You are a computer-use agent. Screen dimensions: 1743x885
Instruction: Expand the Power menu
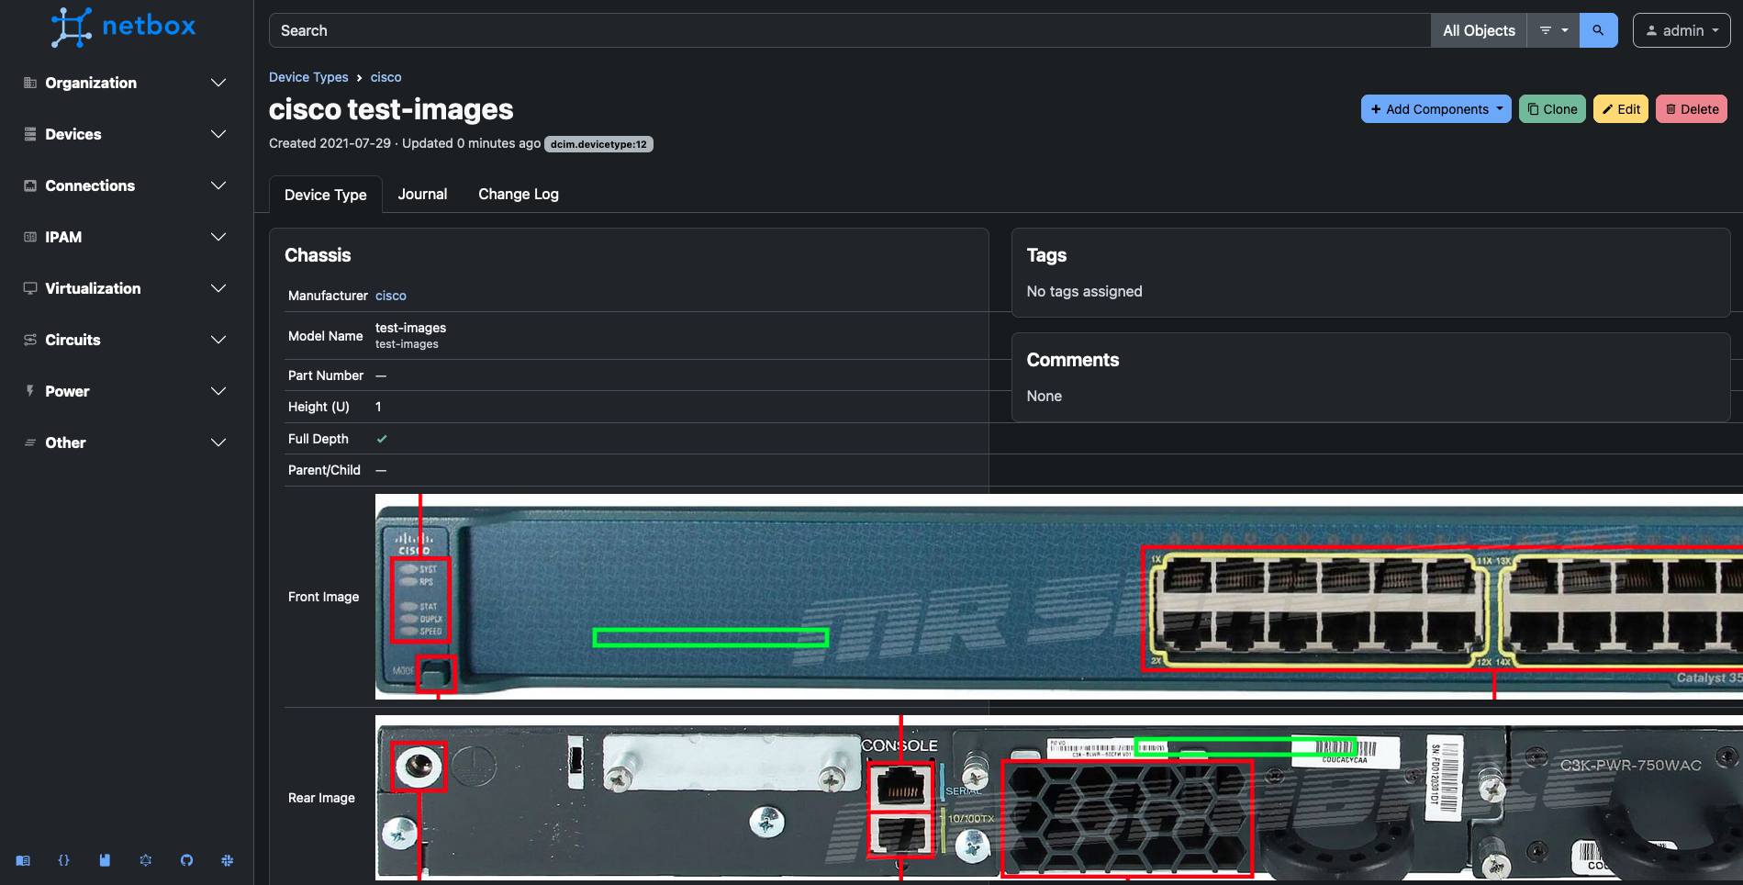126,391
